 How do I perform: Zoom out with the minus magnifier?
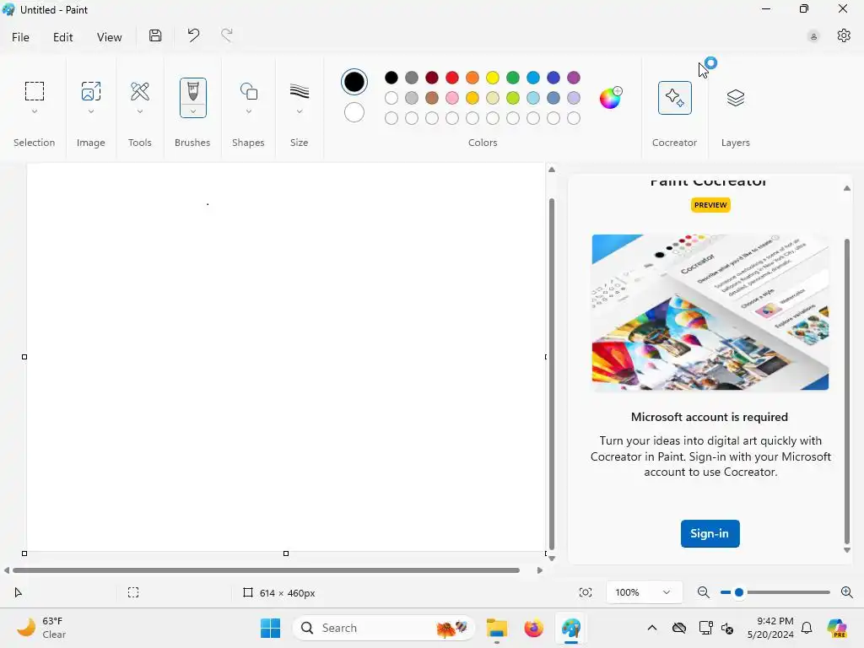[703, 592]
